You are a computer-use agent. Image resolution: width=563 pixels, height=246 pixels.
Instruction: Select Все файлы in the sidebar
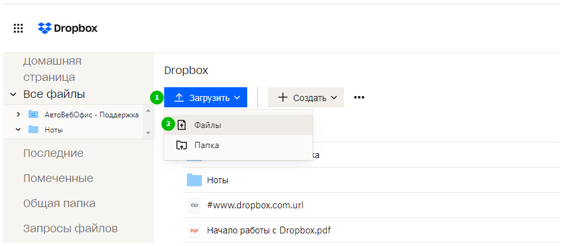pyautogui.click(x=54, y=95)
